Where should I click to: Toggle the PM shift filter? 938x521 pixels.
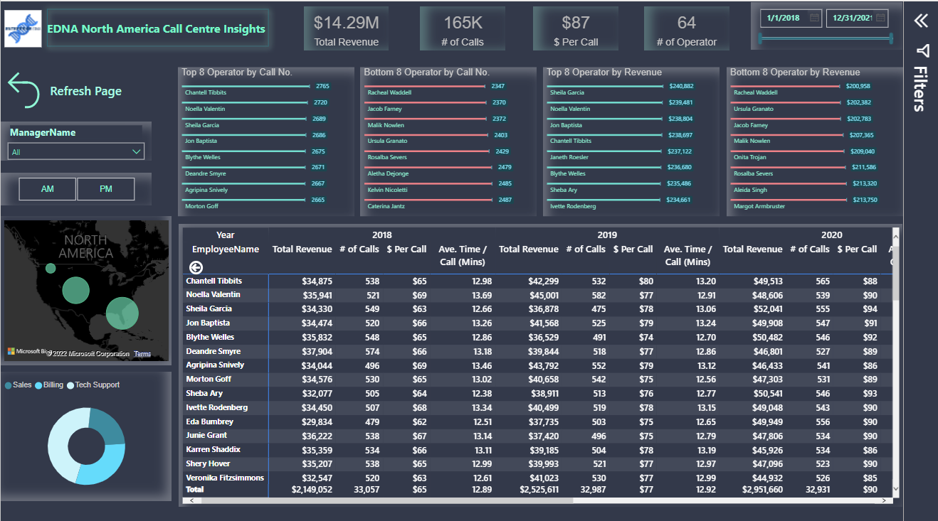tap(105, 189)
